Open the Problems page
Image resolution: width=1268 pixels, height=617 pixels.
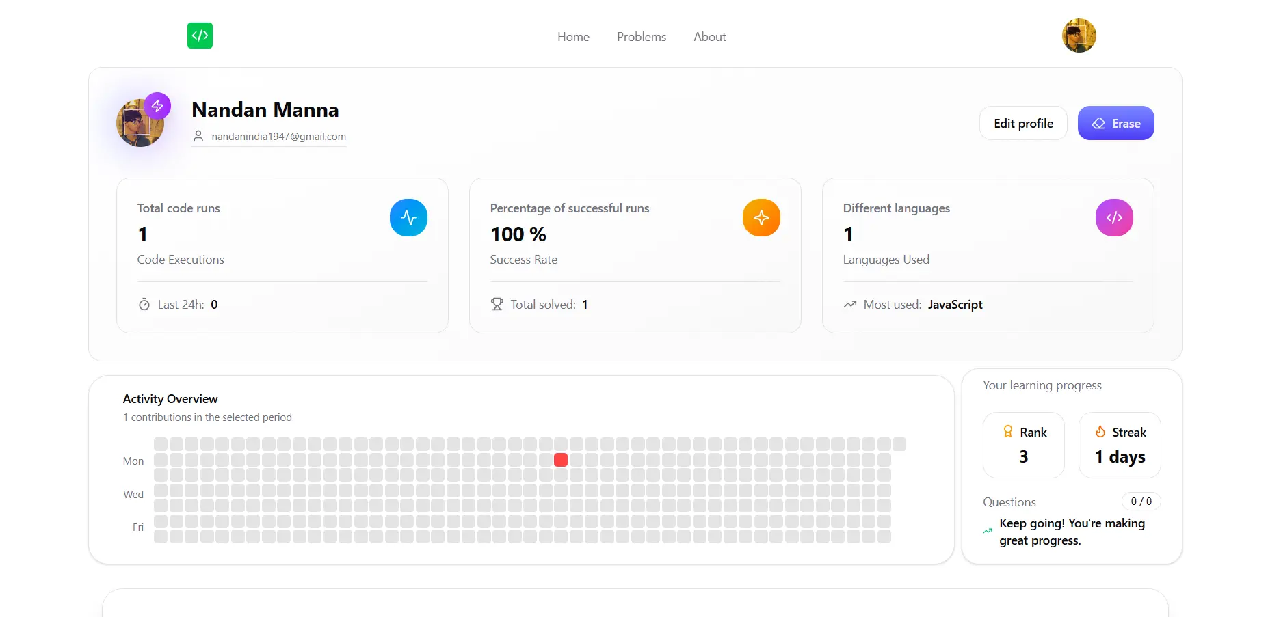point(641,37)
